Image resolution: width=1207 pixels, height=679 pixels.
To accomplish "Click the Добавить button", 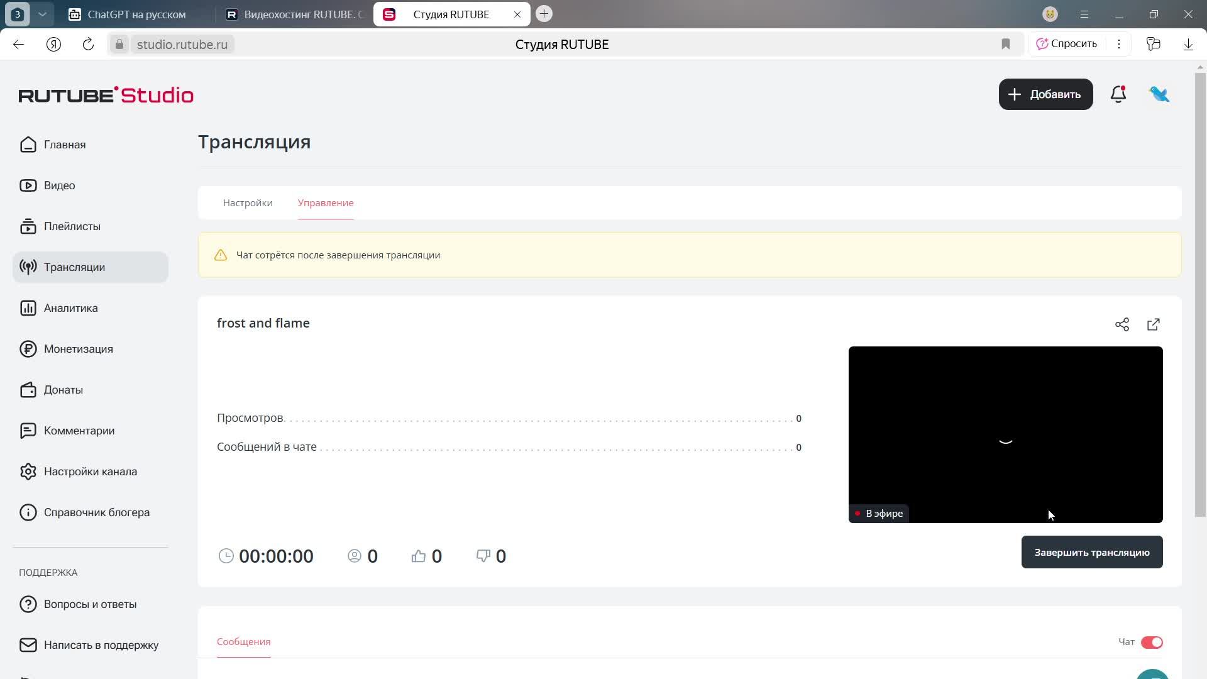I will tap(1045, 94).
